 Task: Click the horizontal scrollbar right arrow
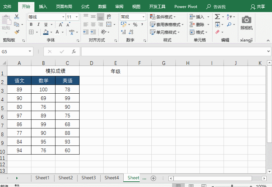tap(264, 178)
